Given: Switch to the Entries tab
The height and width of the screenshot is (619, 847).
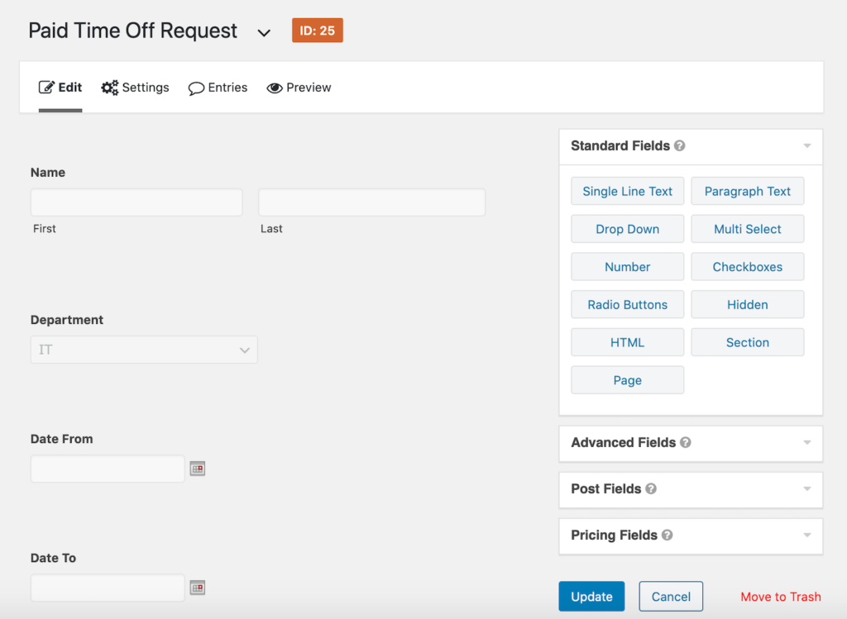Looking at the screenshot, I should (227, 87).
